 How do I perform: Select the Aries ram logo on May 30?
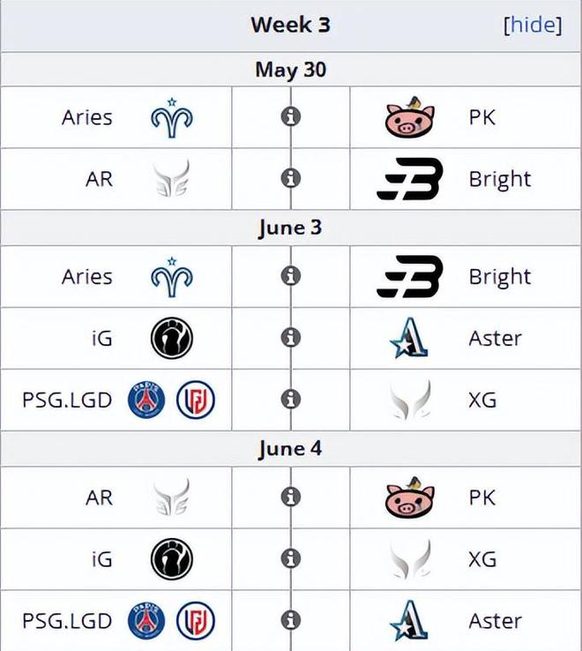coord(172,117)
